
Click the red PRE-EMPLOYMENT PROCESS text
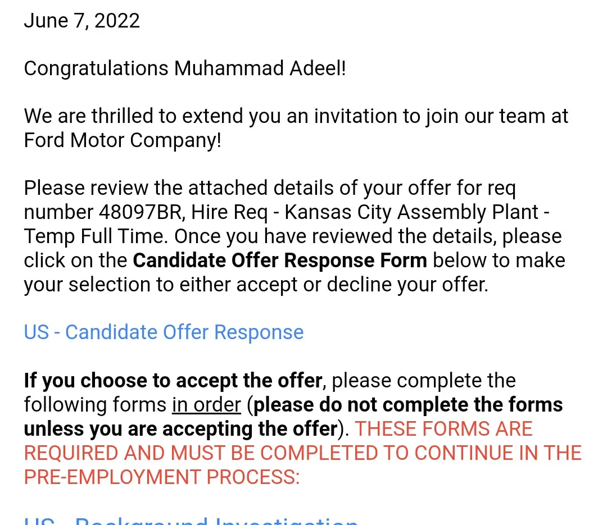click(162, 477)
